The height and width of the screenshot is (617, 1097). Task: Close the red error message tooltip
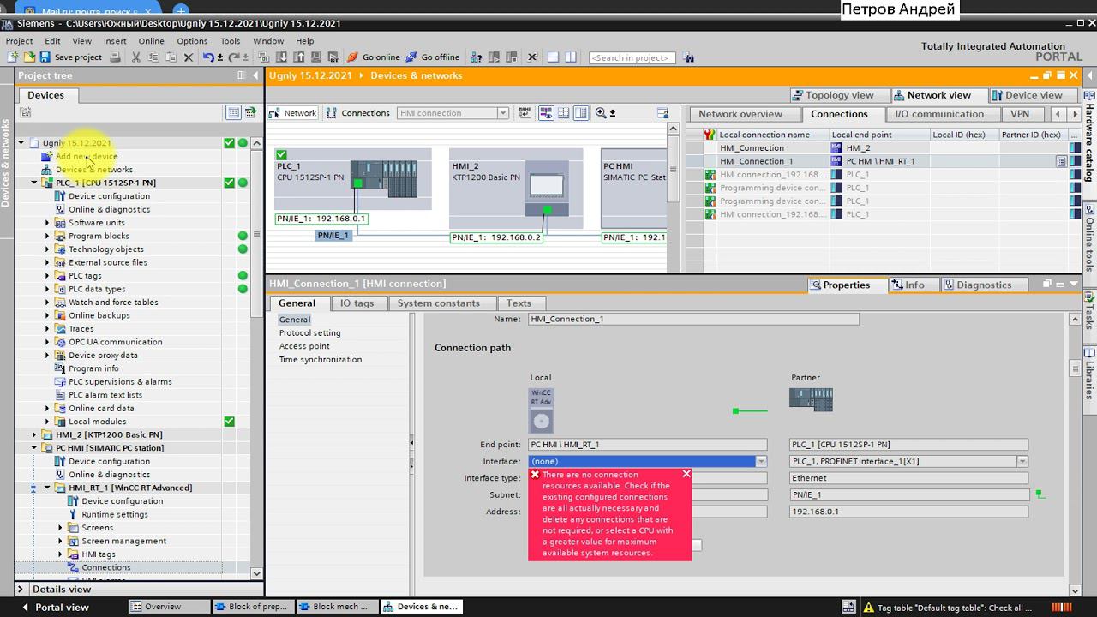686,474
